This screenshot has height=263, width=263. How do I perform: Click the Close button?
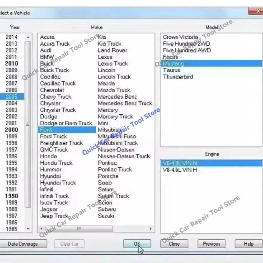(x=174, y=244)
